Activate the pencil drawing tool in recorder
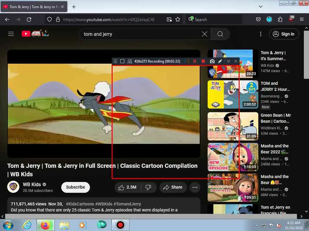This screenshot has height=231, width=309. (220, 61)
